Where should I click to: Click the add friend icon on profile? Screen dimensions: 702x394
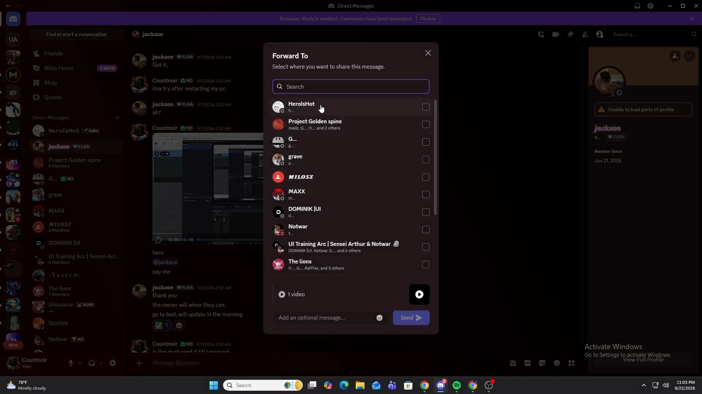click(675, 56)
